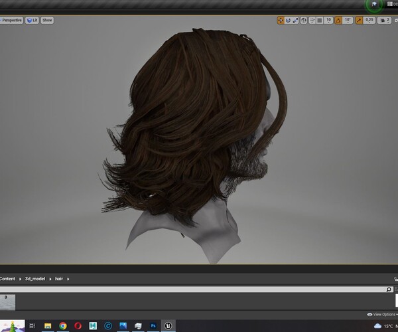Toggle rotation snap triangle icon

coord(338,21)
